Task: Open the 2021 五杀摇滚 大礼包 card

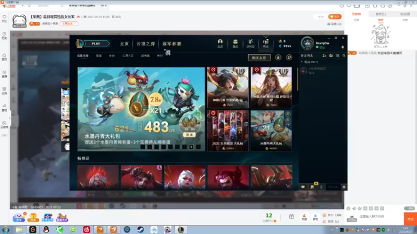Action: (x=228, y=131)
